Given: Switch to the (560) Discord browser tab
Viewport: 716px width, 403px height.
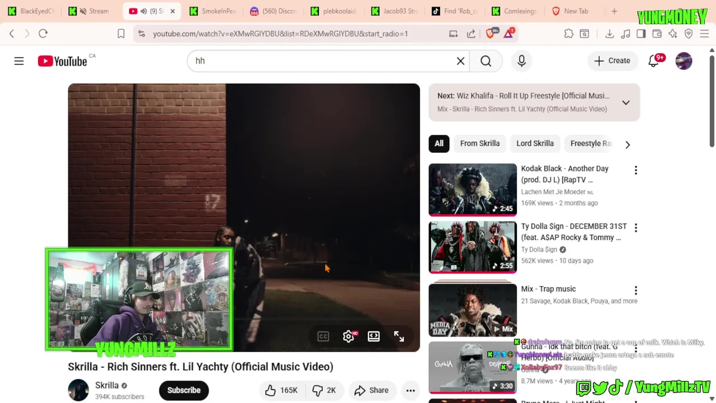Looking at the screenshot, I should 274,11.
